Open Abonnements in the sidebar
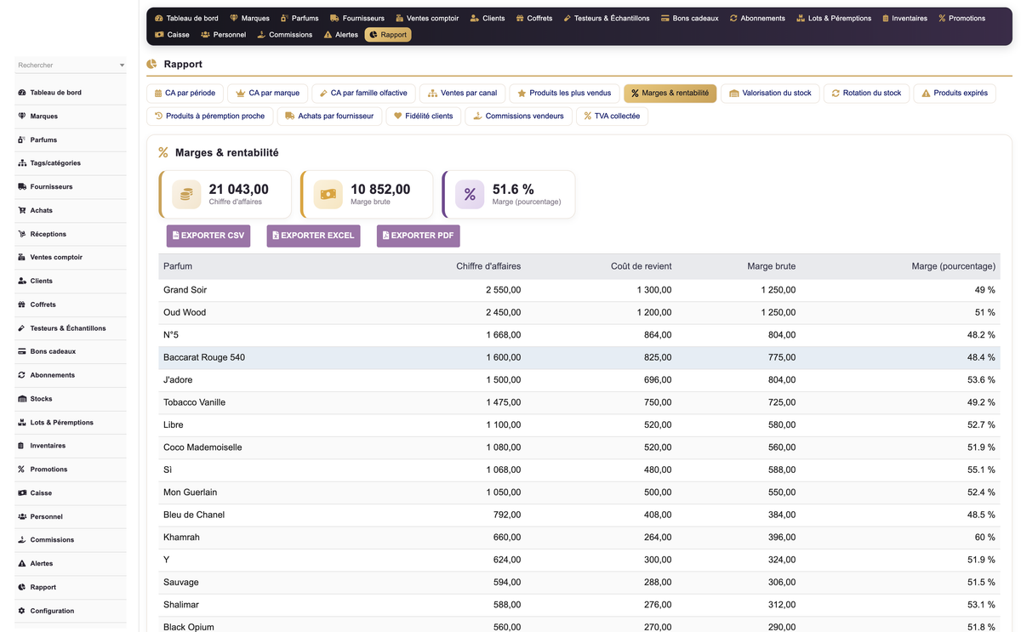 coord(70,375)
